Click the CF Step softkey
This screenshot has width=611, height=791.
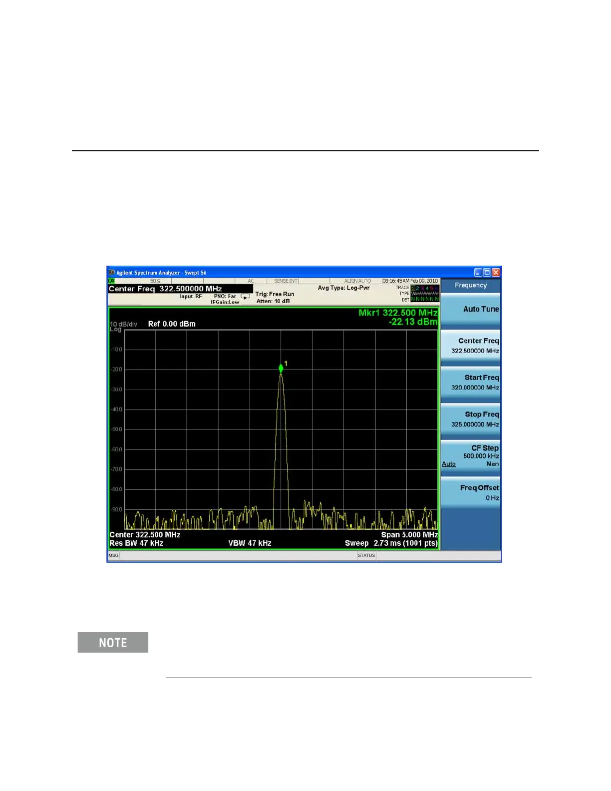470,456
